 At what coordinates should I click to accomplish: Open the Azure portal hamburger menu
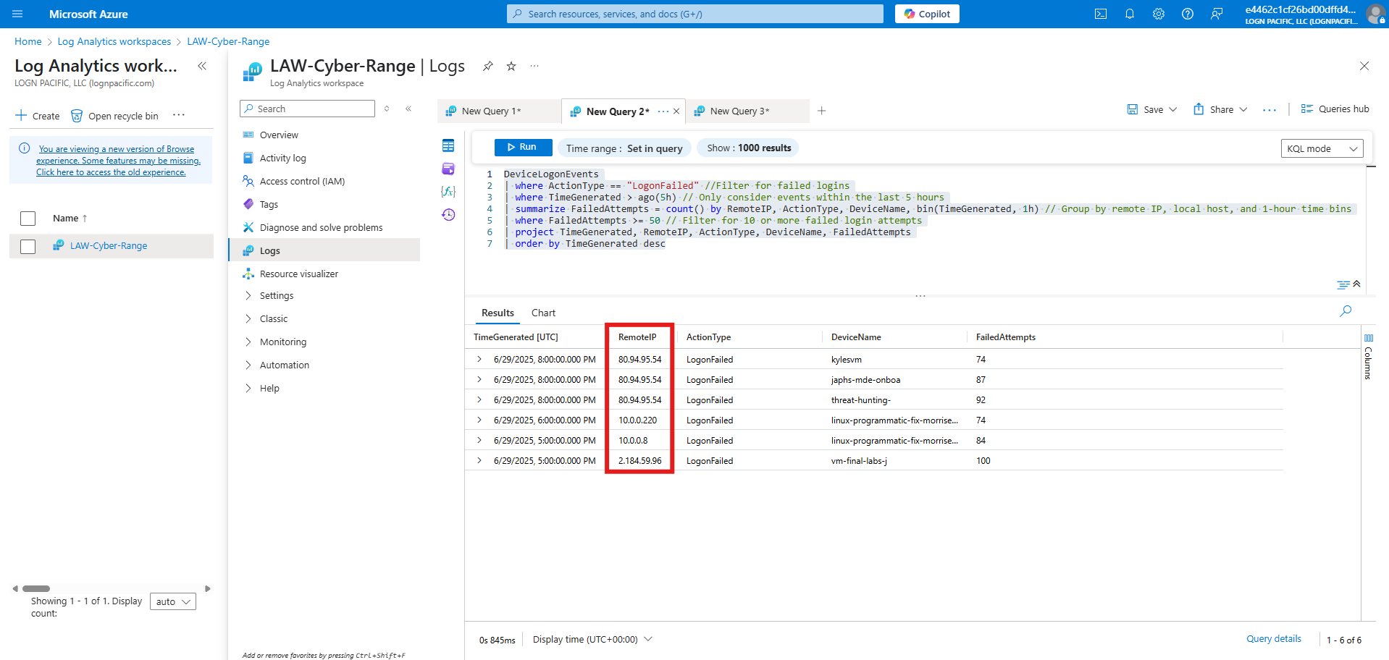(x=17, y=14)
